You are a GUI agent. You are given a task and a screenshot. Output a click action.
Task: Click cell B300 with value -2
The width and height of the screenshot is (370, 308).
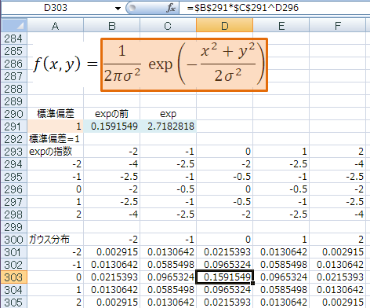click(x=112, y=240)
